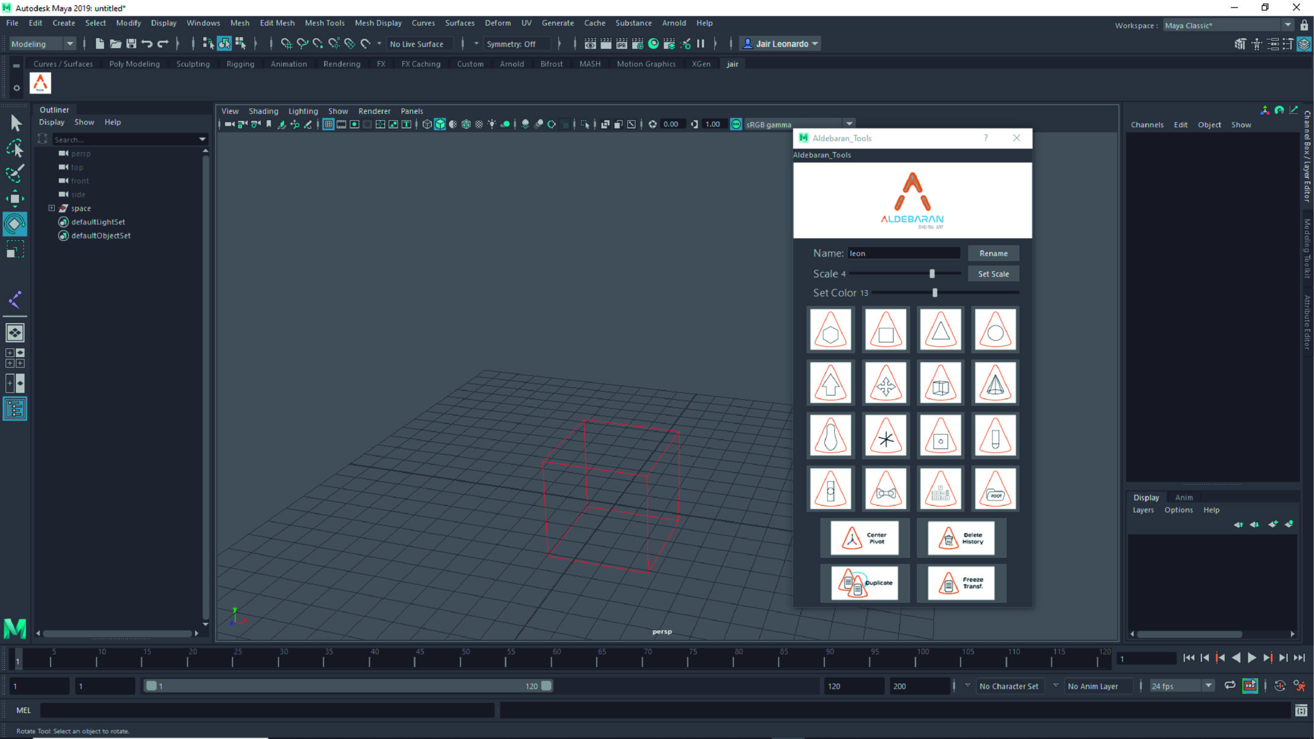This screenshot has height=739, width=1314.
Task: Create the square control shape
Action: (886, 329)
